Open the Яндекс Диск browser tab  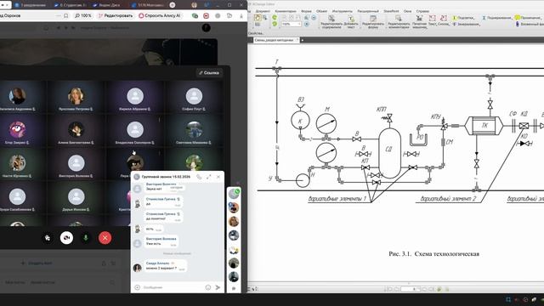coord(106,5)
